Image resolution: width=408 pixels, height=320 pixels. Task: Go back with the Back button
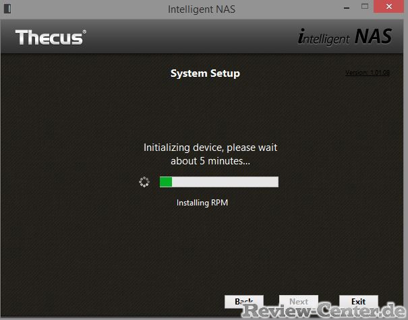[244, 302]
